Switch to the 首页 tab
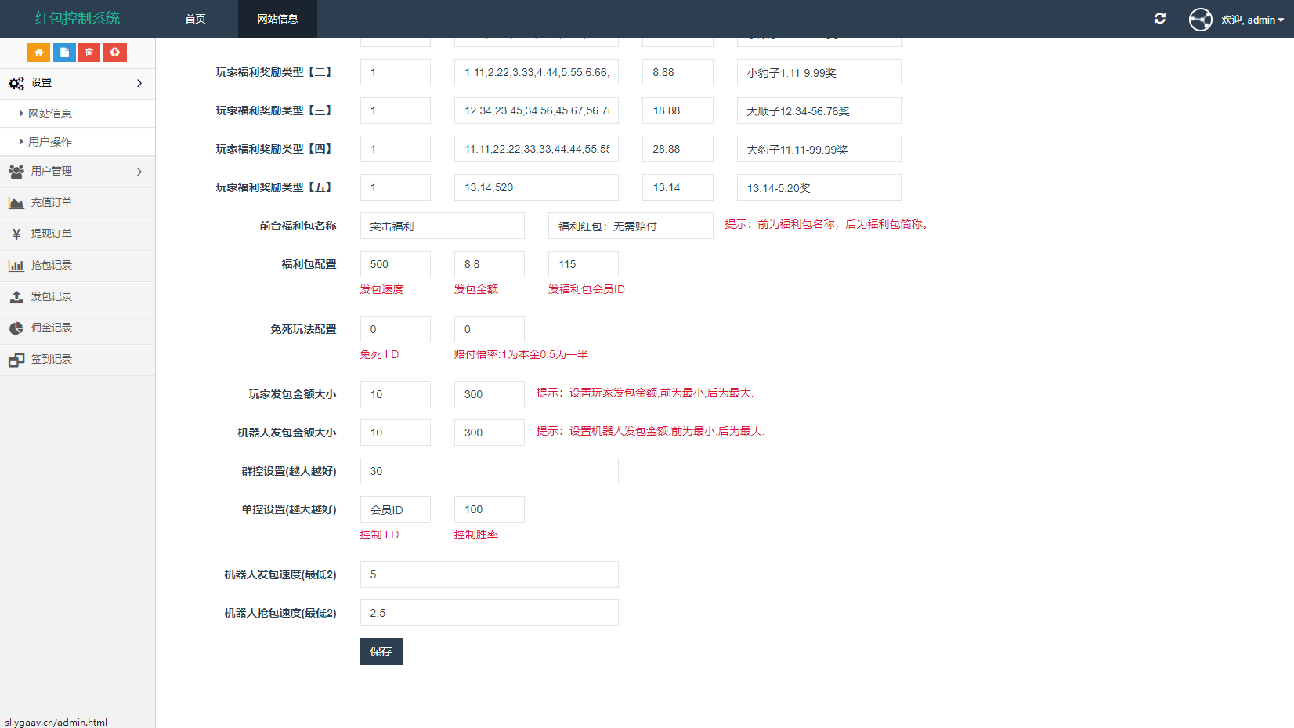Screen dimensions: 1294x728 (x=195, y=18)
